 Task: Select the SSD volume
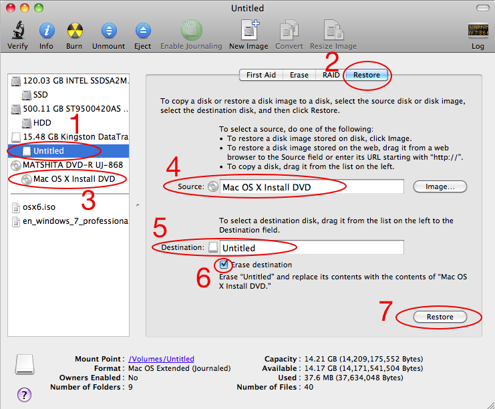[x=69, y=95]
